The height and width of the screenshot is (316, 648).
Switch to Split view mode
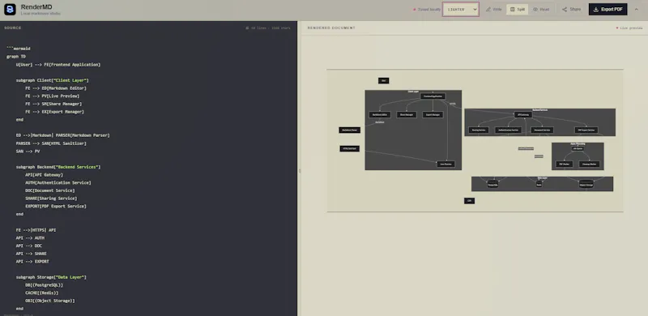point(518,9)
